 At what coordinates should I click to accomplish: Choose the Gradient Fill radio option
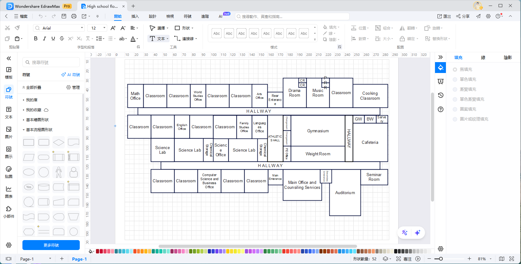pyautogui.click(x=455, y=89)
